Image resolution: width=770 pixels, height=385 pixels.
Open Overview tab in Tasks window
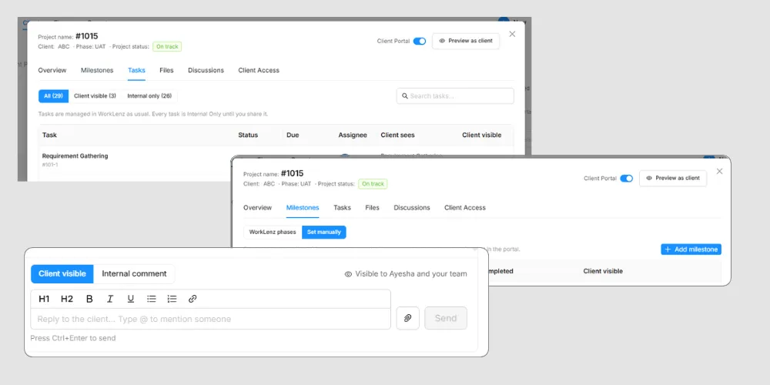(x=52, y=70)
